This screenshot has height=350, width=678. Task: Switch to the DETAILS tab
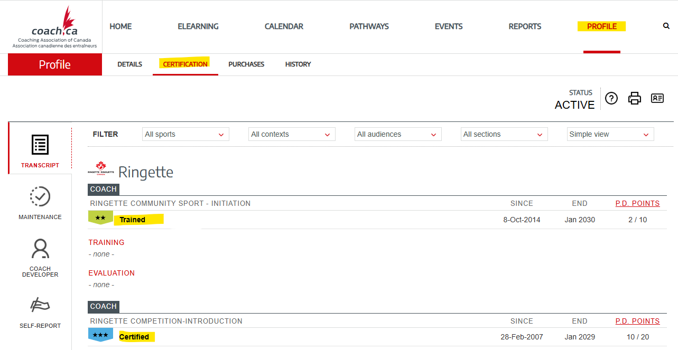pos(129,64)
